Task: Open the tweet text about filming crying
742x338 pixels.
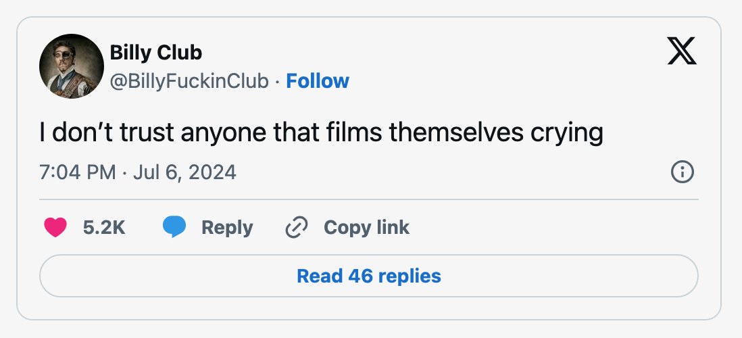Action: [x=321, y=133]
